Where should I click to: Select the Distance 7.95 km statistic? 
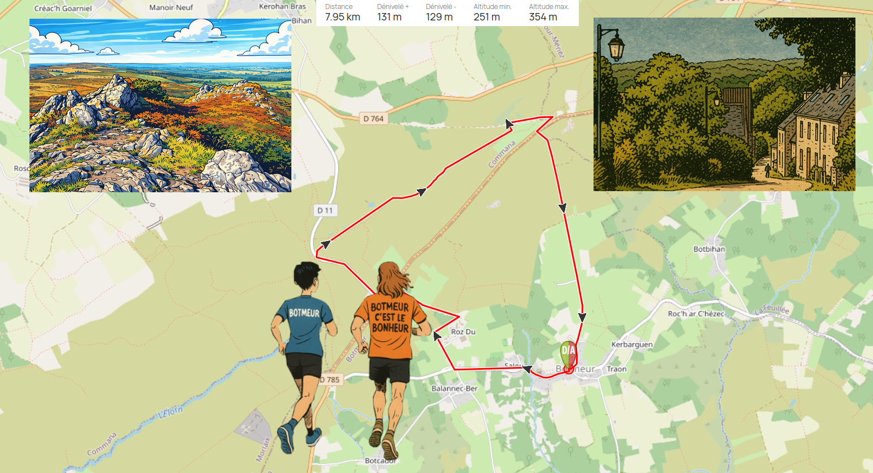342,12
